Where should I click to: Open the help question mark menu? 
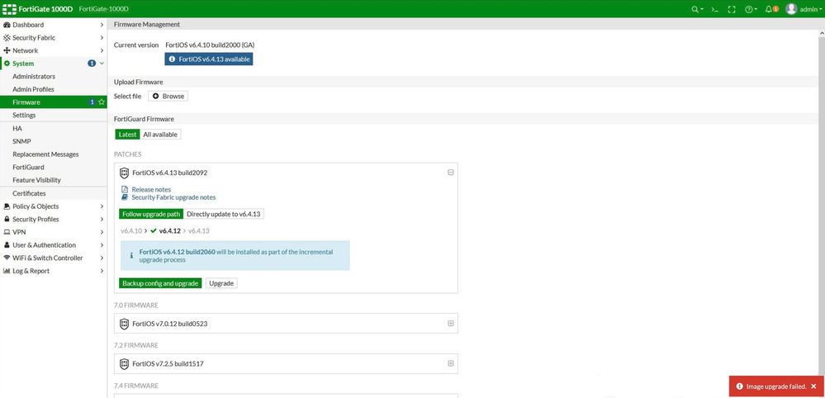pos(749,9)
